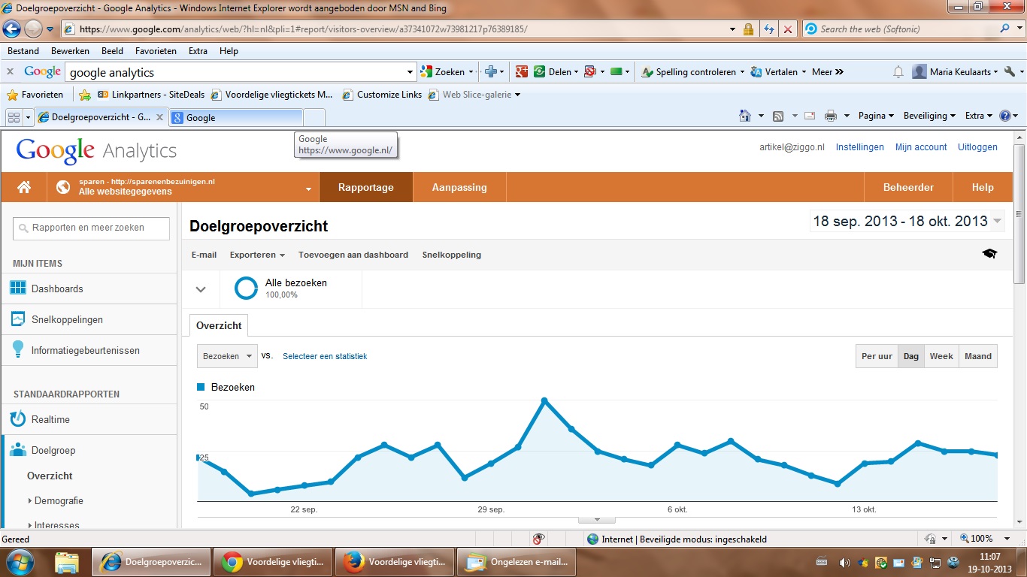Click the Favorieten star button
Viewport: 1027px width, 577px height.
point(35,95)
